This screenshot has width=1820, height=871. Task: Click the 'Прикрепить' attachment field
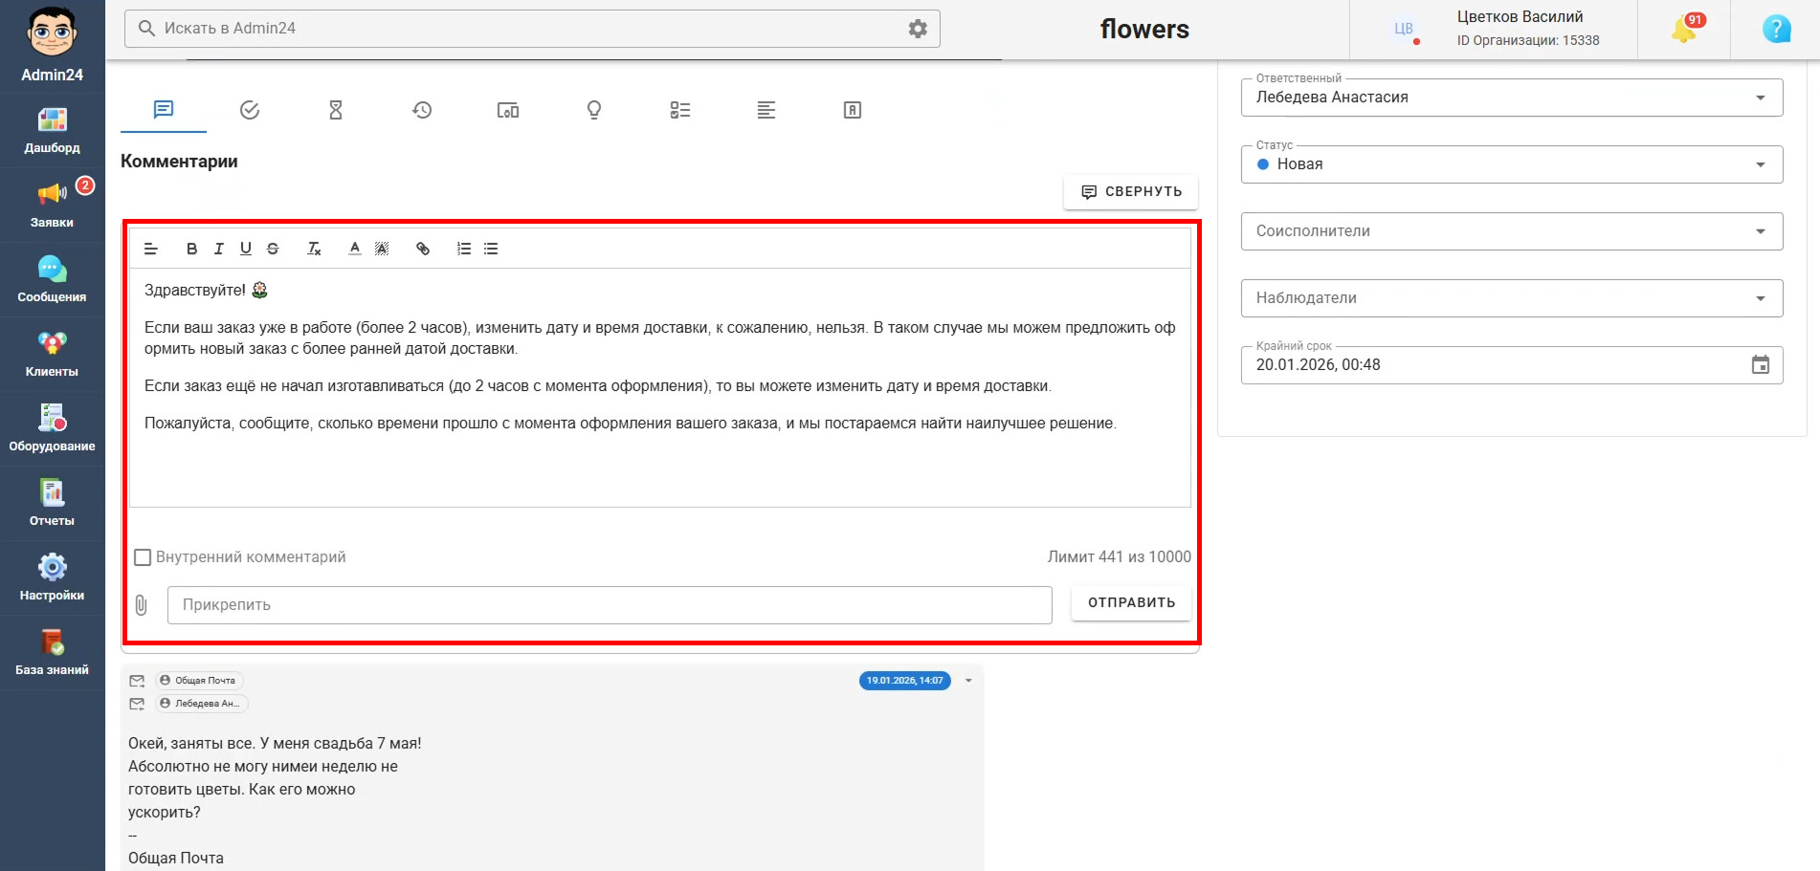pos(610,605)
